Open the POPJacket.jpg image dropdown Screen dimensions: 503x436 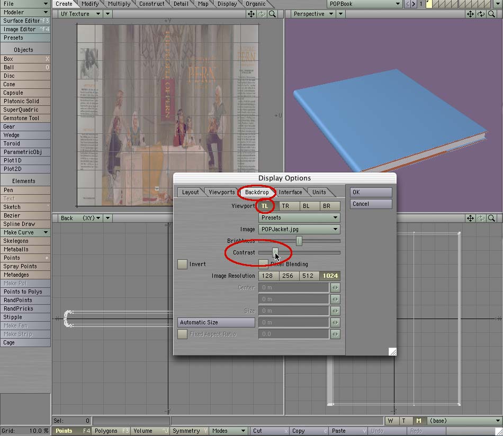click(299, 229)
